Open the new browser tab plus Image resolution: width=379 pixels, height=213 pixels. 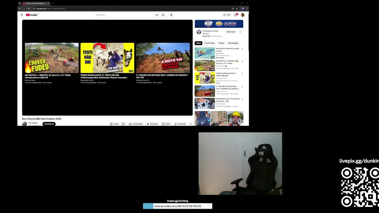coord(53,4)
